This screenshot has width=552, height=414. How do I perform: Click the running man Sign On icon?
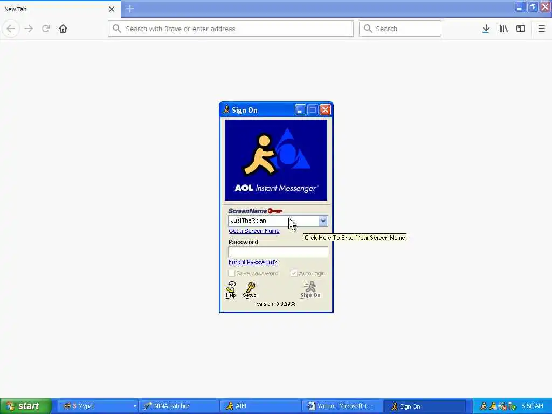pyautogui.click(x=310, y=289)
